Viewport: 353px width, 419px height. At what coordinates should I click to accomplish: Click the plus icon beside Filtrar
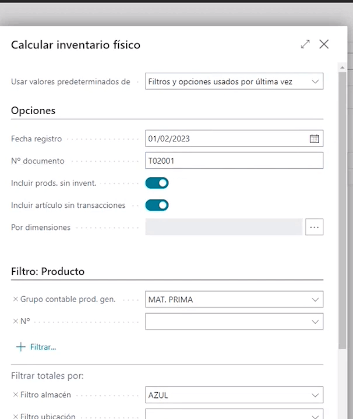click(21, 347)
